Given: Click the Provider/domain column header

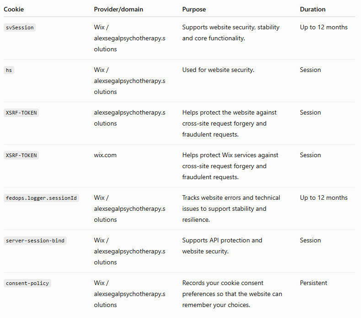Looking at the screenshot, I should point(119,9).
